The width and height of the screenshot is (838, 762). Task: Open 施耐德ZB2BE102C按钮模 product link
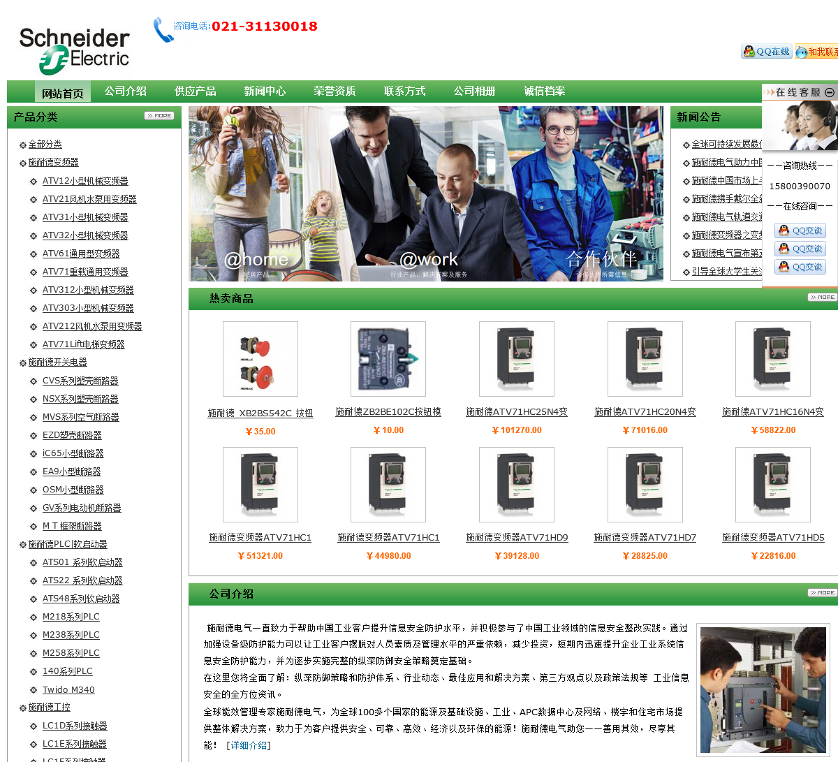click(x=388, y=412)
